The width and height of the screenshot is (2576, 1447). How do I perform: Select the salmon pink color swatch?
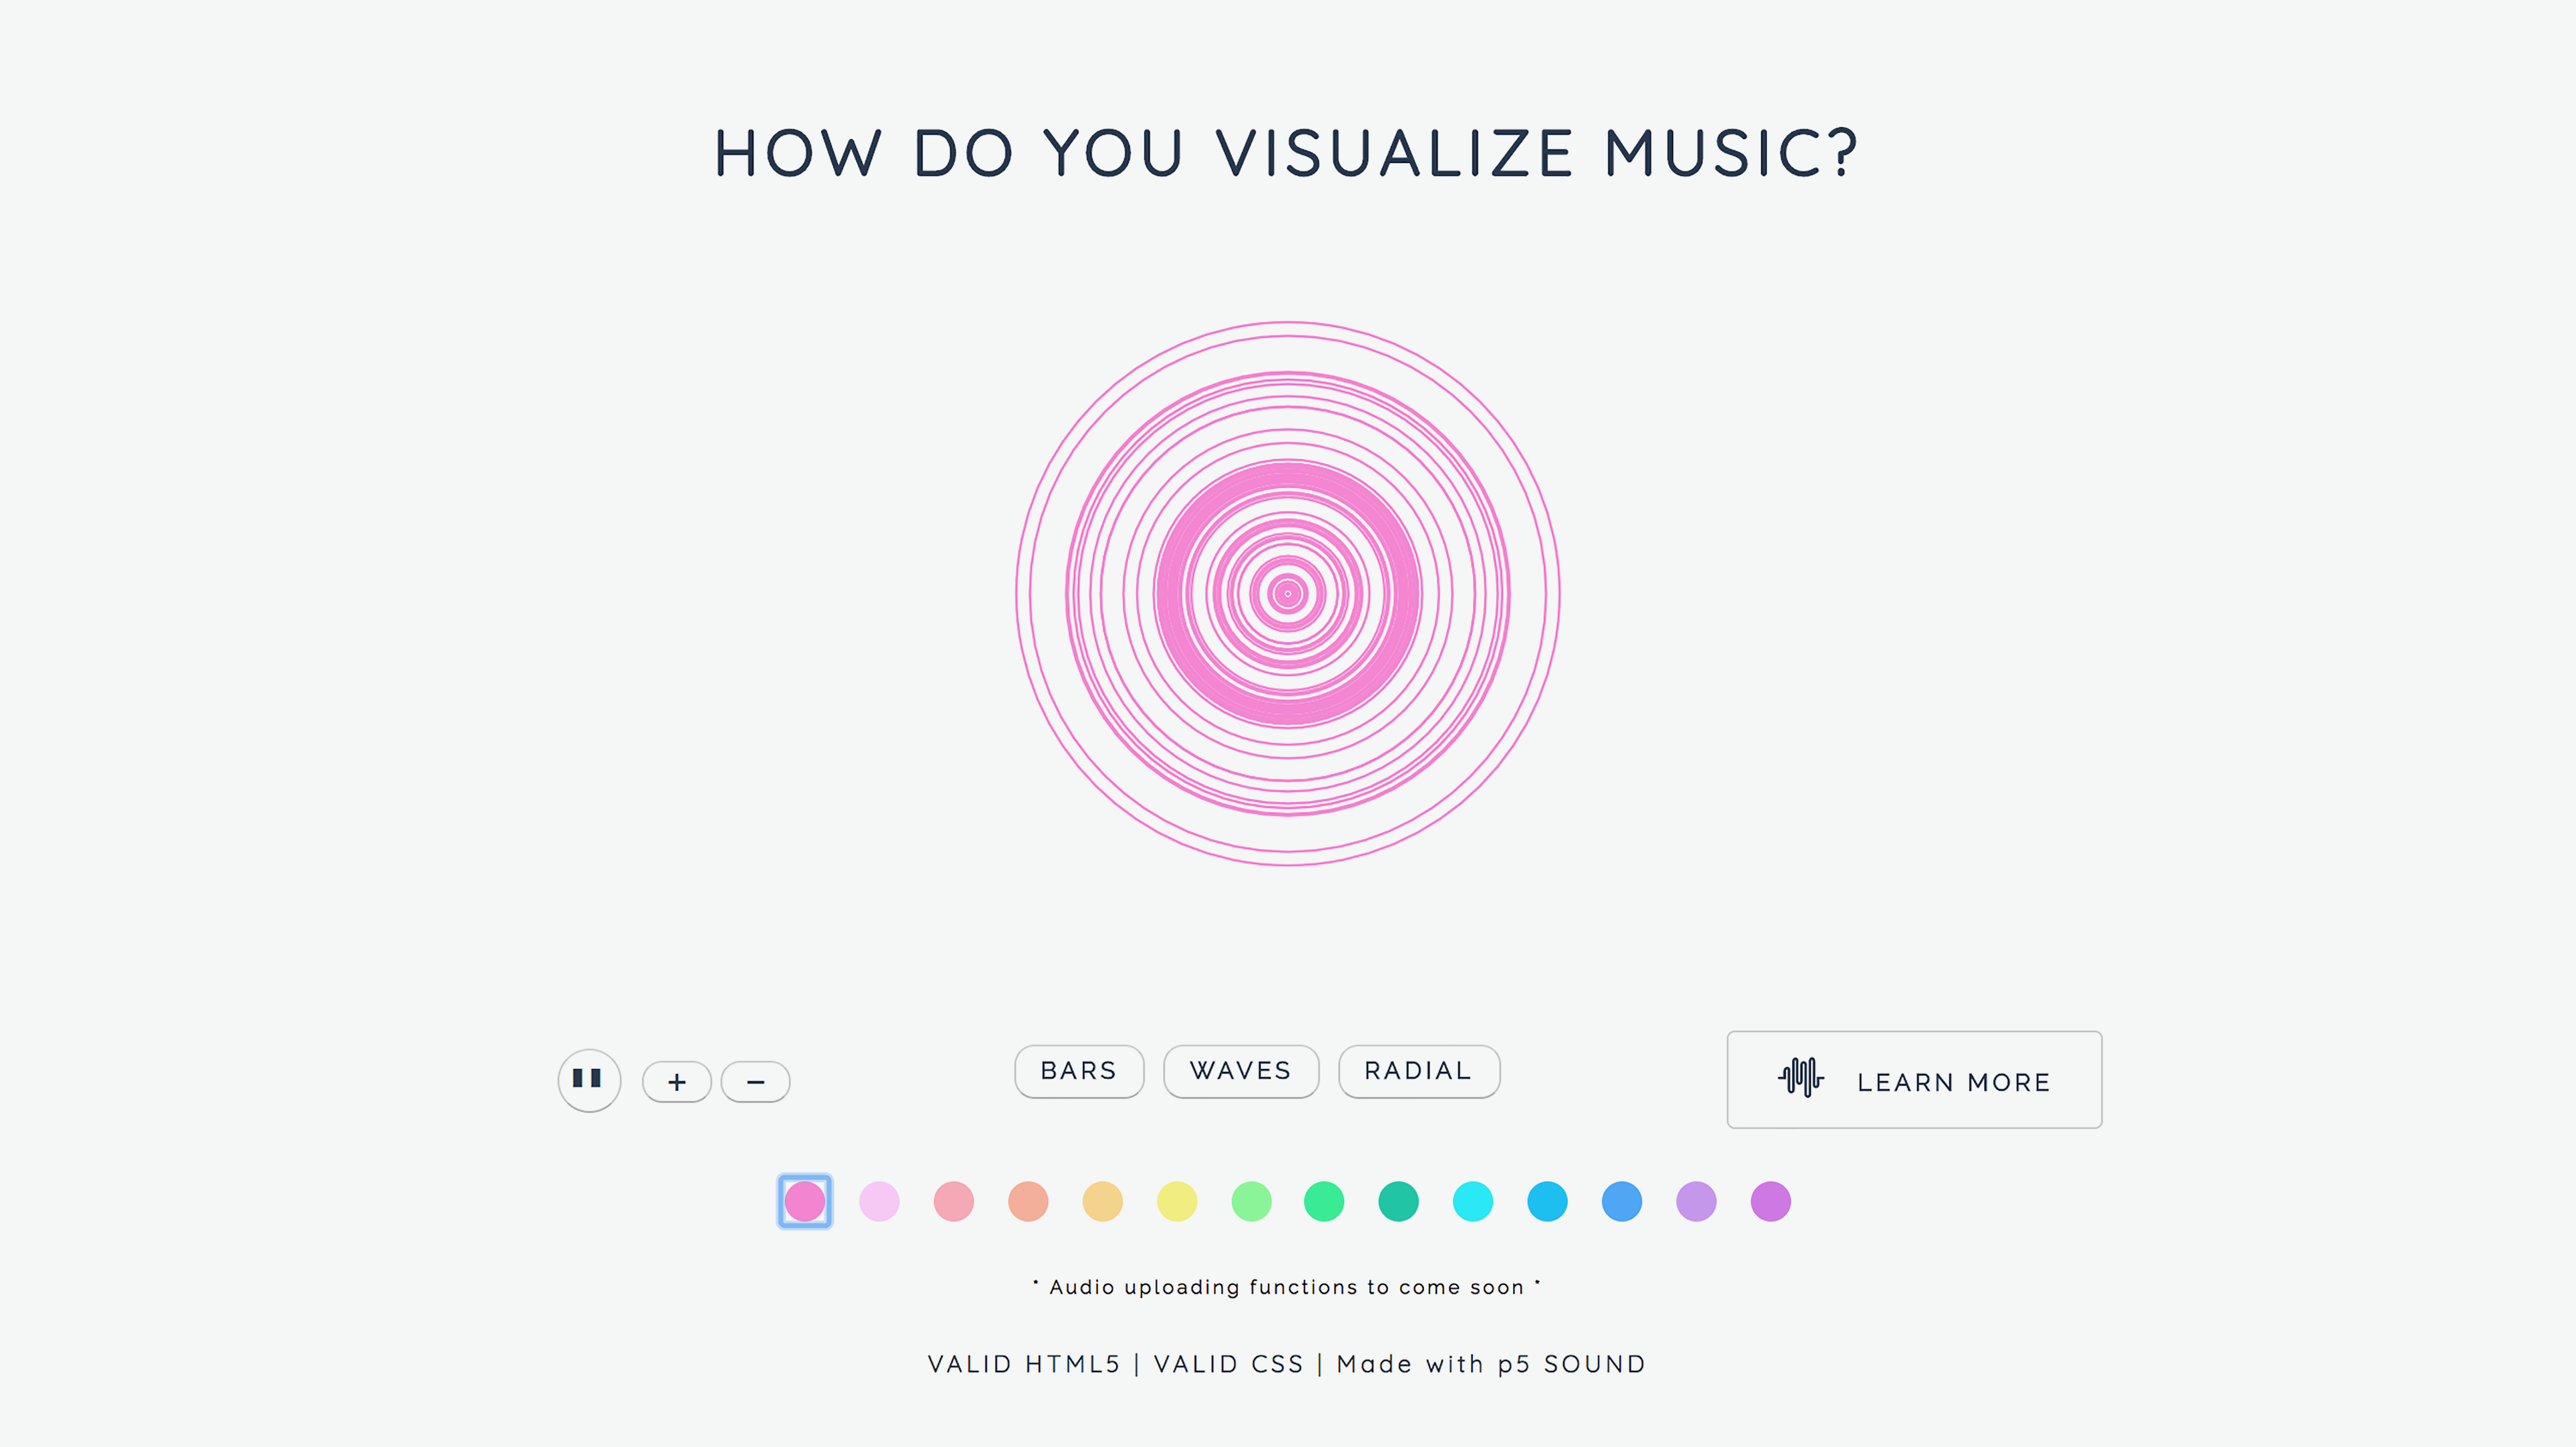pyautogui.click(x=954, y=1201)
